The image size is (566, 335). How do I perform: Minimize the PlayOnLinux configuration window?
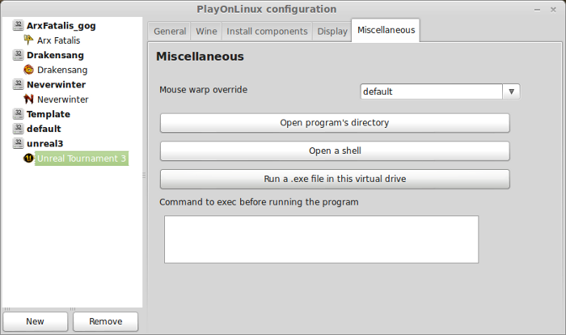pyautogui.click(x=537, y=10)
